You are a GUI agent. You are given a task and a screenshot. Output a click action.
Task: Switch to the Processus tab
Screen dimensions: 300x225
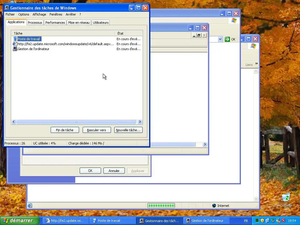click(35, 23)
